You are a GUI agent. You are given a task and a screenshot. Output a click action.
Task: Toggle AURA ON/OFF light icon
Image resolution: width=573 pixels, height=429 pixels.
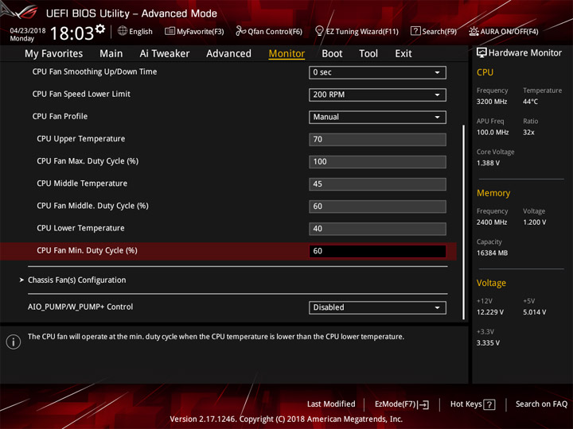pos(474,31)
